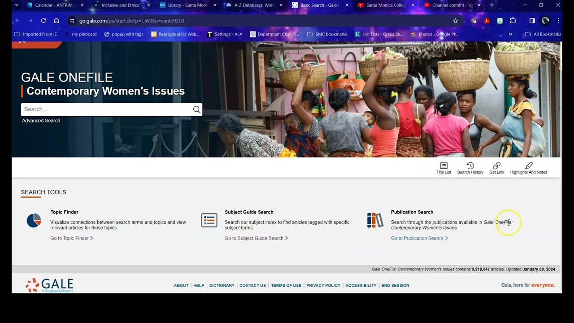Open SMC bookmarks folder
The image size is (574, 323).
pyautogui.click(x=327, y=34)
